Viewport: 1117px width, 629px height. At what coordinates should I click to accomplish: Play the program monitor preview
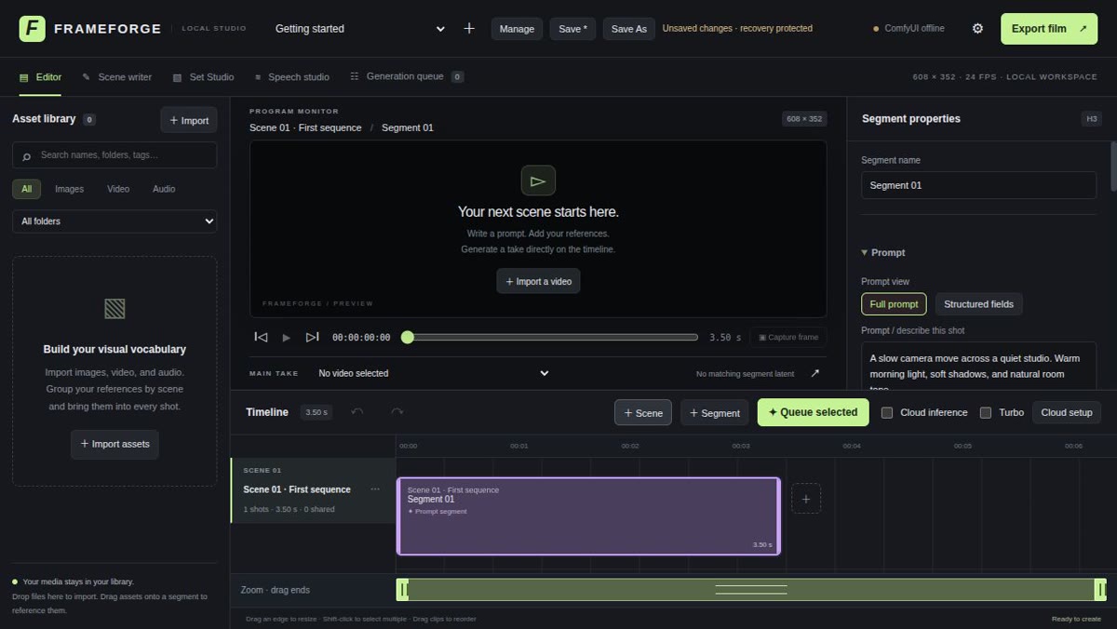pos(287,337)
